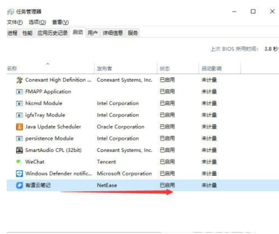Click the 上次 BIOS 所用时间 label
Image resolution: width=279 pixels, height=234 pixels.
[x=234, y=49]
